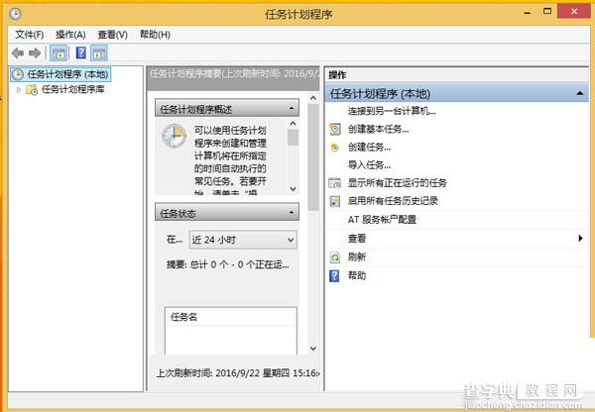Open the 操作(A) menu
Viewport: 595px width, 412px height.
click(x=70, y=35)
